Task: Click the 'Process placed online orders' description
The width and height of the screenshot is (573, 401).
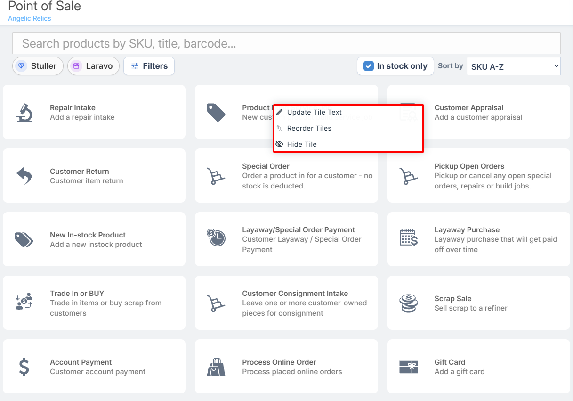Action: click(292, 372)
